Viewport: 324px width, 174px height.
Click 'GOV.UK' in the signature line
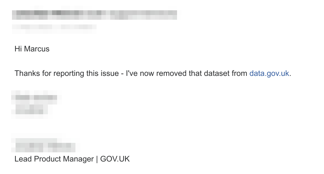tap(115, 159)
